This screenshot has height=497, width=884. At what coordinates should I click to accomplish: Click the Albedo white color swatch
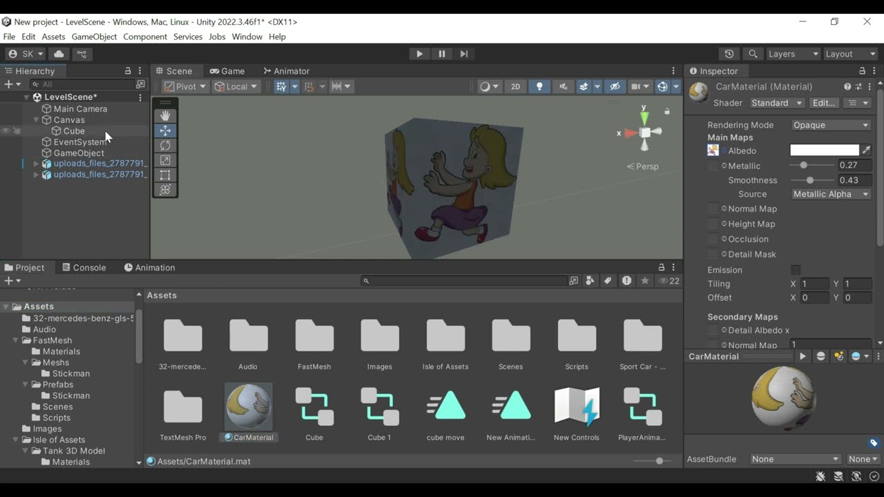click(825, 150)
